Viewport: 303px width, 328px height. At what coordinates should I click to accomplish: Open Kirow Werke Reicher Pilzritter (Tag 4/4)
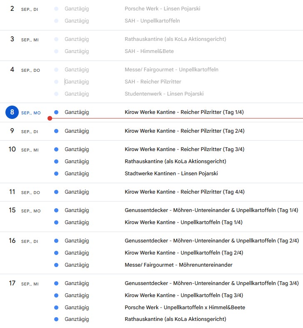184,192
